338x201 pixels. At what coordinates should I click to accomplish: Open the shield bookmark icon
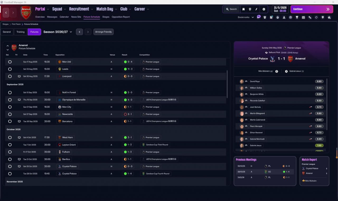(x=323, y=17)
